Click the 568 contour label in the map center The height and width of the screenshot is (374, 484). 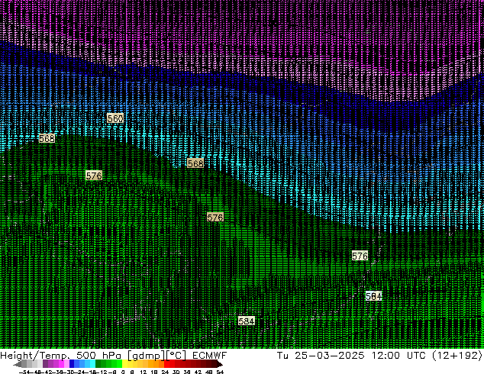pyautogui.click(x=195, y=163)
